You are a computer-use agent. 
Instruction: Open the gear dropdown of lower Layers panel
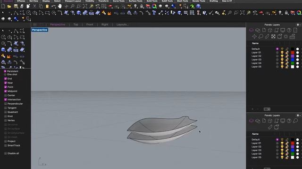(299, 115)
